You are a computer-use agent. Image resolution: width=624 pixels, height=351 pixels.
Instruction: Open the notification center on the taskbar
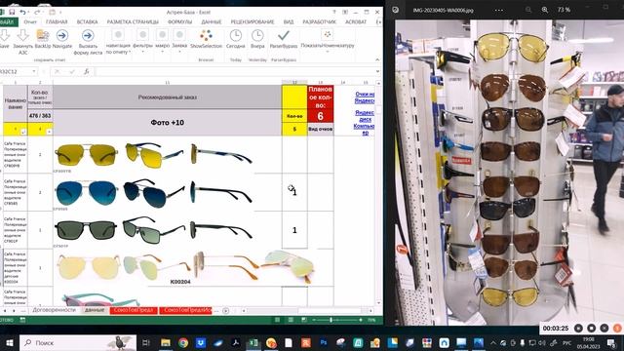click(611, 342)
